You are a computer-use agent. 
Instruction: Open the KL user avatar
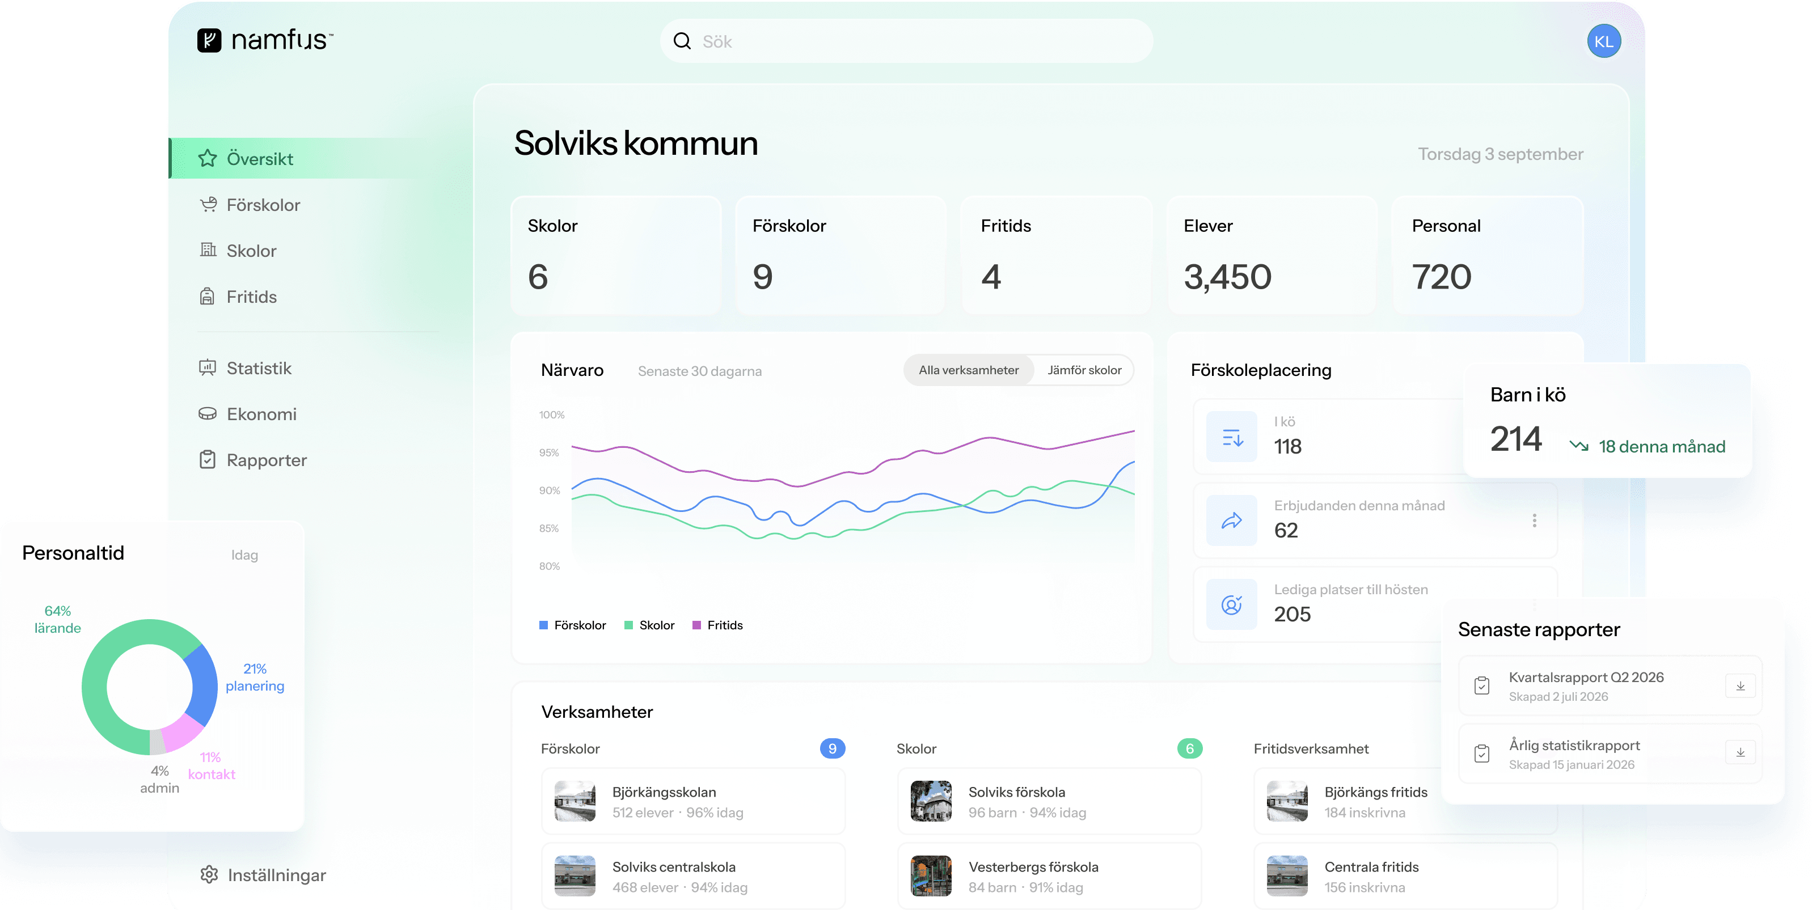click(1603, 41)
